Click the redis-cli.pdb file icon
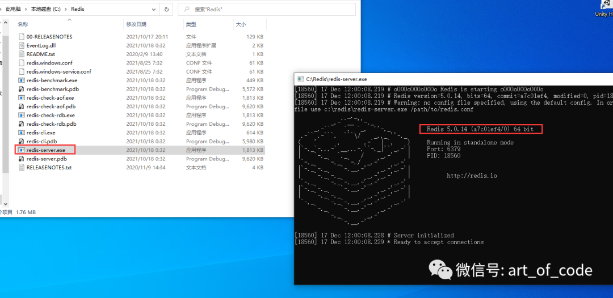This screenshot has height=298, width=613. click(x=22, y=141)
